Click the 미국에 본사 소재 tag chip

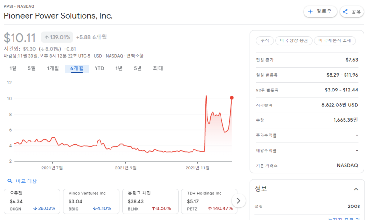(335, 40)
